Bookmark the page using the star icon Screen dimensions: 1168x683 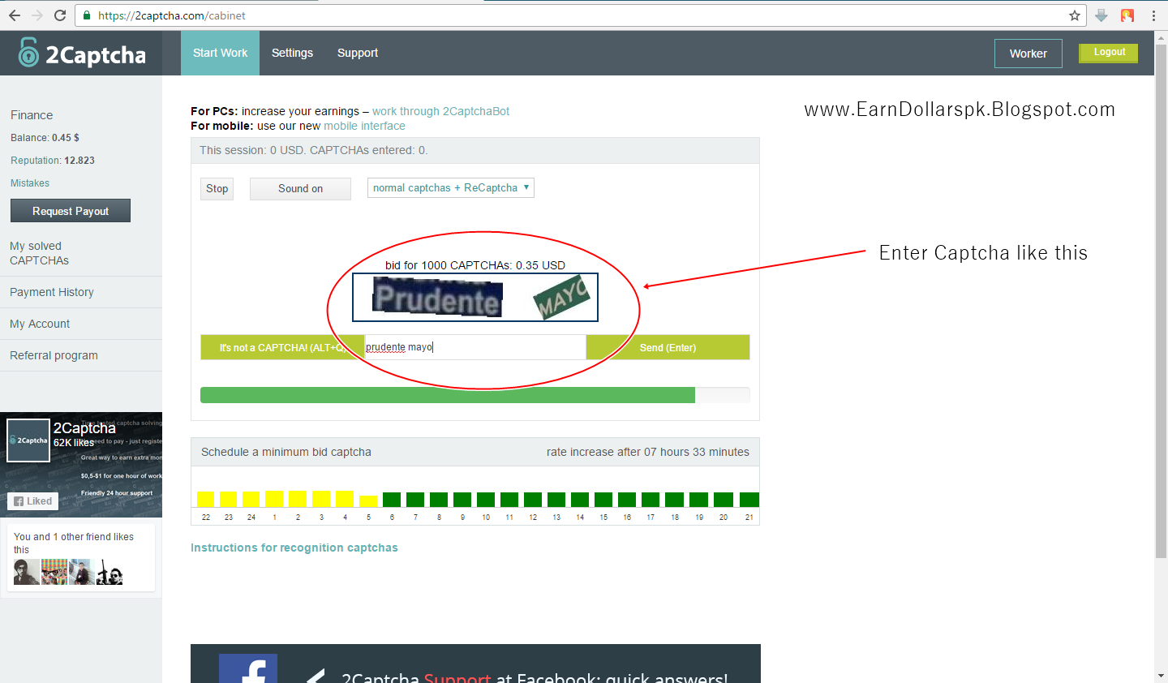1075,15
